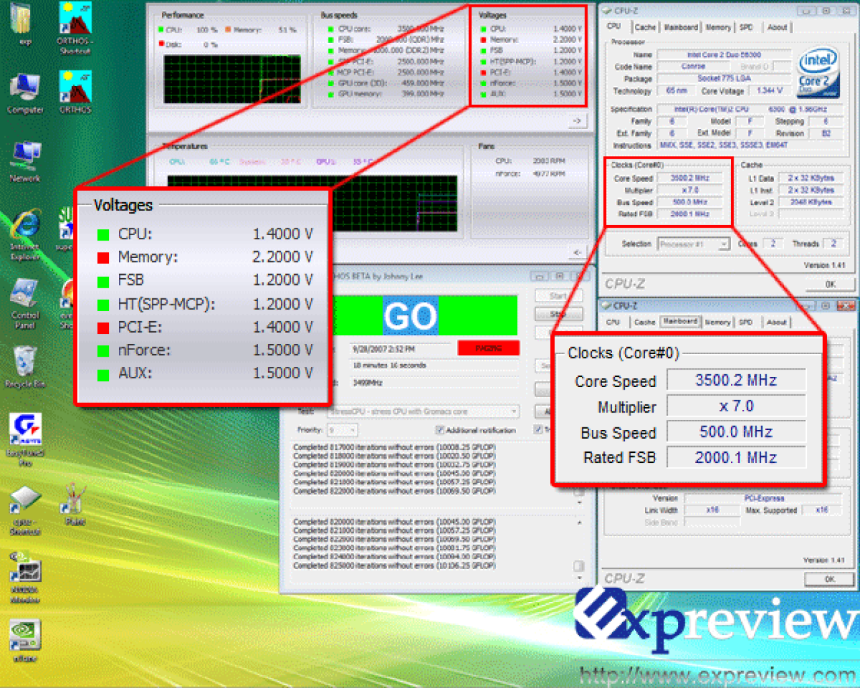Click the CPU-Z title bar icon of the mainboard window
This screenshot has height=688, width=860.
(605, 306)
